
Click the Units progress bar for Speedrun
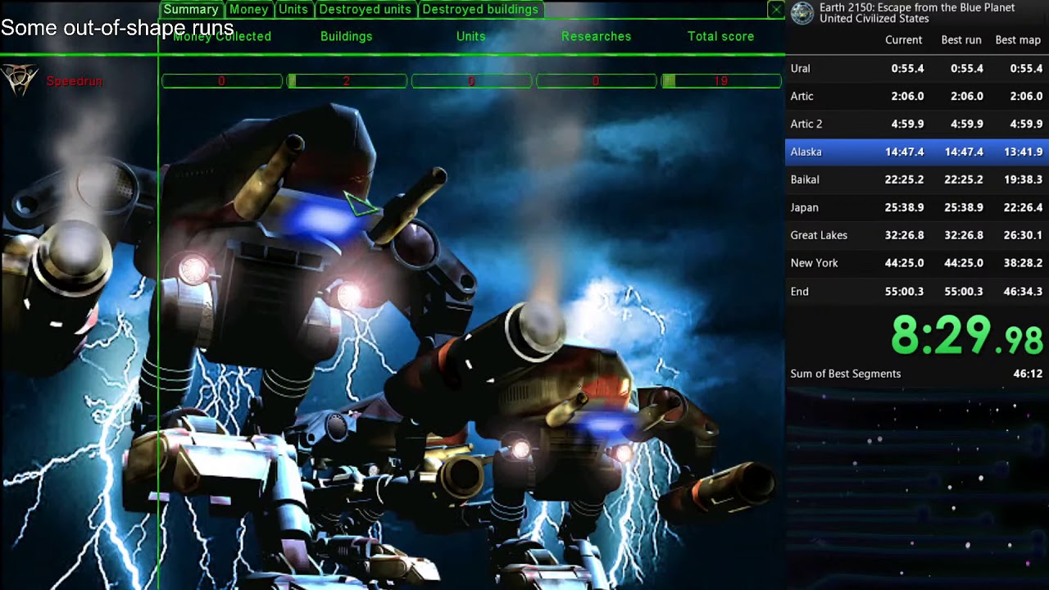click(471, 81)
